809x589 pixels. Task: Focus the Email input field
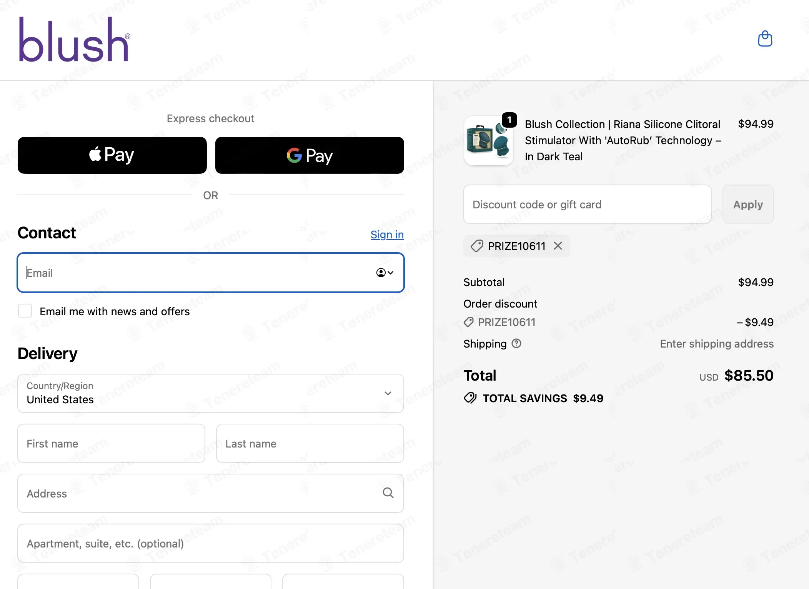pos(211,273)
